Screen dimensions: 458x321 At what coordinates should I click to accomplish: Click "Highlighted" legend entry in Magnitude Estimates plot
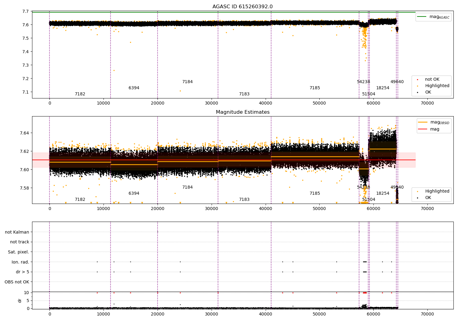tap(433, 191)
